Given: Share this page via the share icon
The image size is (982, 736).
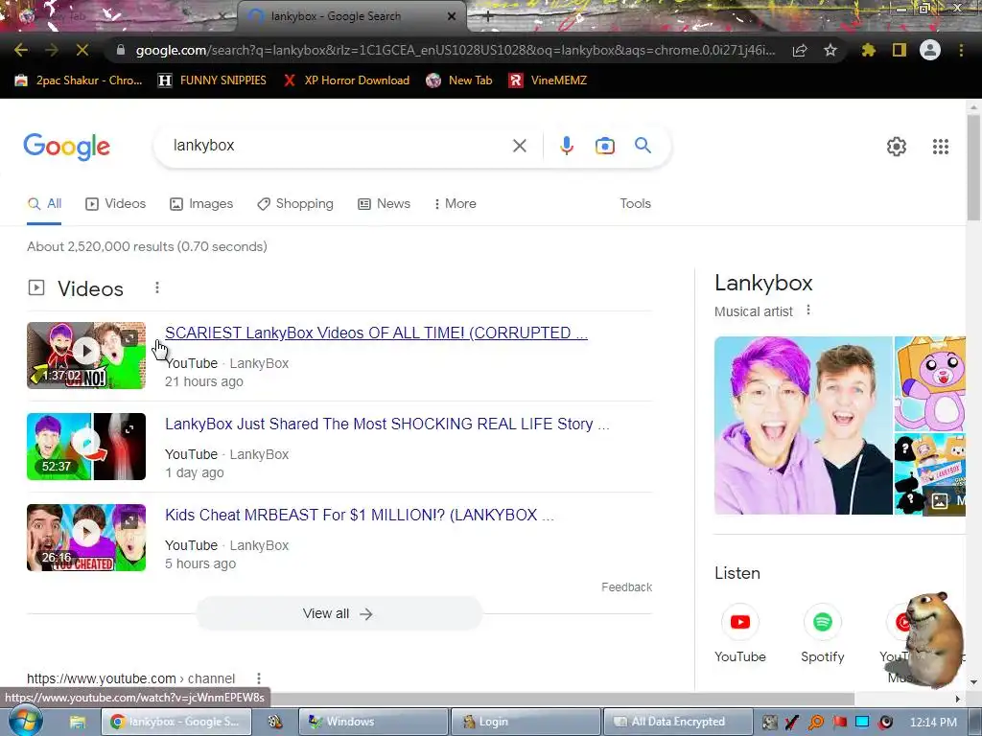Looking at the screenshot, I should coord(800,50).
